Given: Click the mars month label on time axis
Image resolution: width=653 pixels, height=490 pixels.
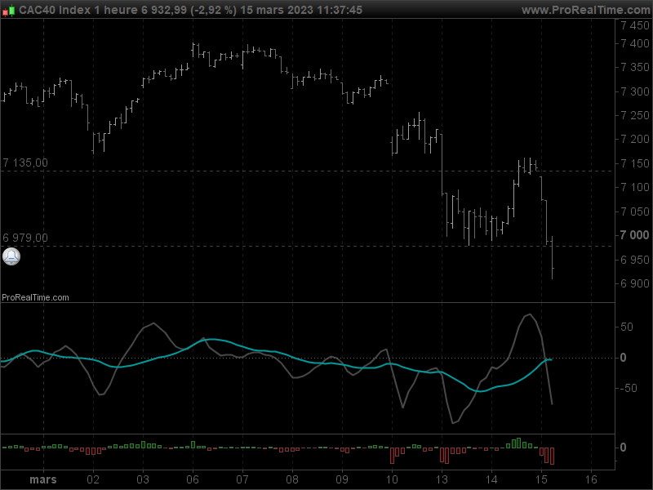Looking at the screenshot, I should click(43, 479).
